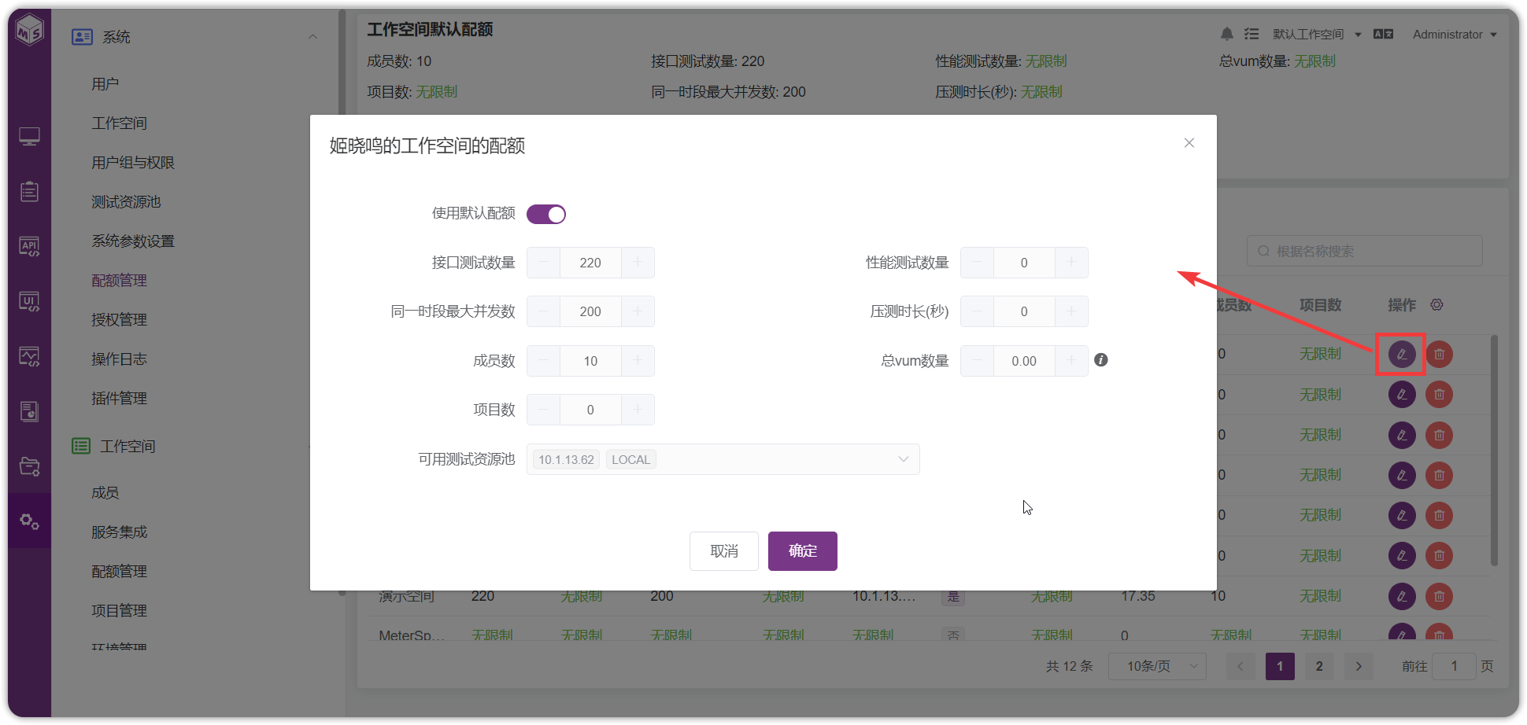
Task: Open the 默认工作空间 switcher dropdown
Action: 1316,35
